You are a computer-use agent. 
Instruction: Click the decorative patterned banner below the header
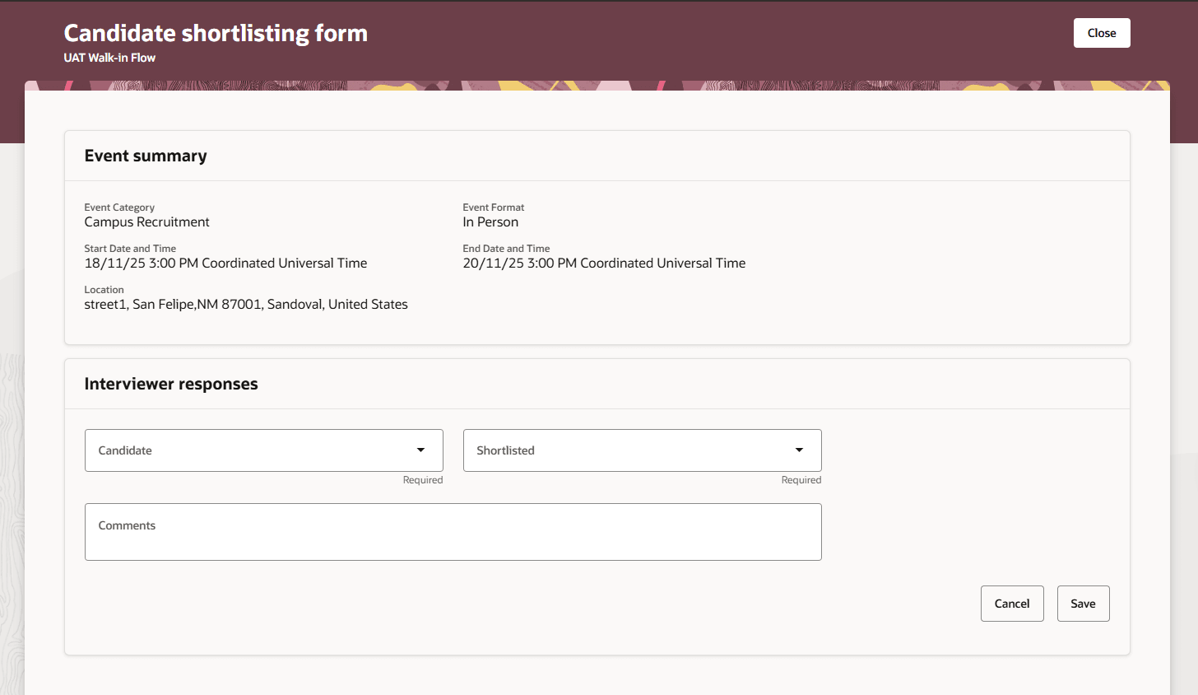tap(599, 86)
